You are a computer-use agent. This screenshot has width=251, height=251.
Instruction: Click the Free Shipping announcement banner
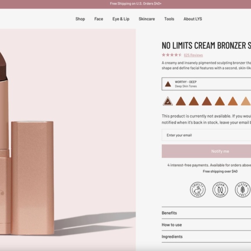(125, 4)
